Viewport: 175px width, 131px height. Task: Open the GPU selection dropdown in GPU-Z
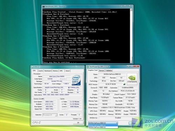[103, 123]
